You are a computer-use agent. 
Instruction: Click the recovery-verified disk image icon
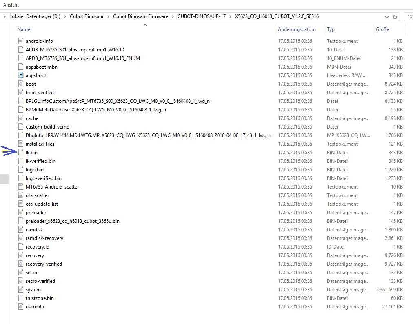pos(21,264)
